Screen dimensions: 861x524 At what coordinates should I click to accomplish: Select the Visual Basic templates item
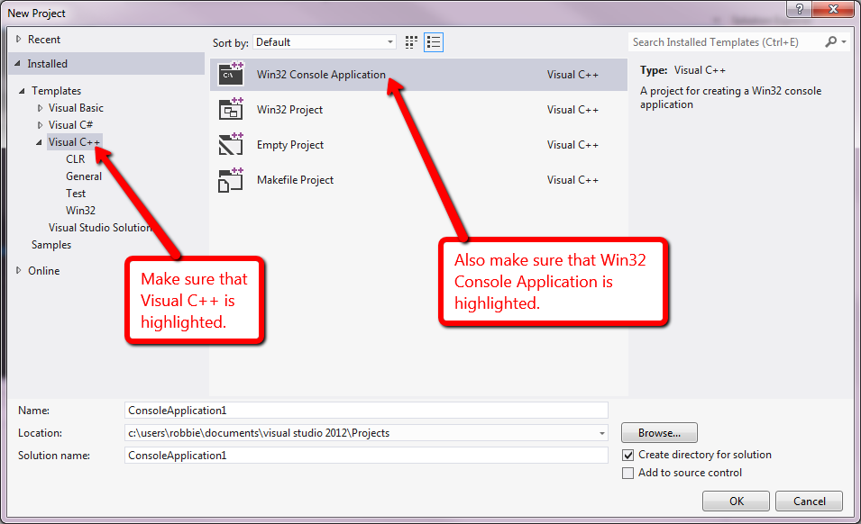click(x=76, y=108)
